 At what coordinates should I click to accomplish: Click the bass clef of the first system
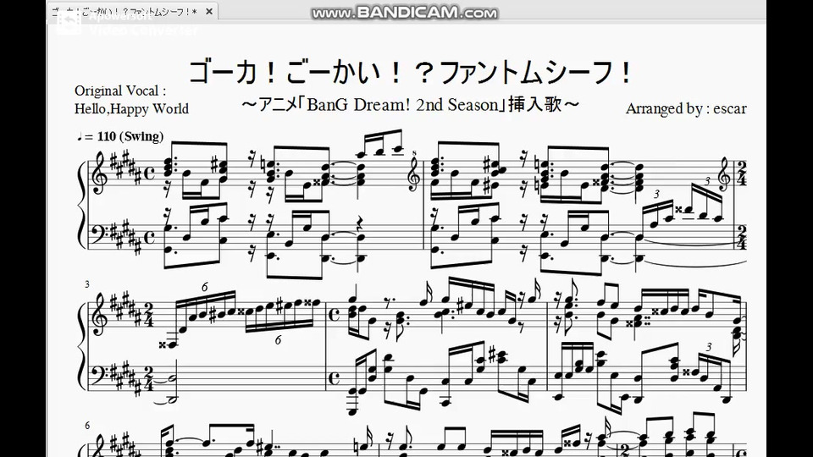coord(101,237)
